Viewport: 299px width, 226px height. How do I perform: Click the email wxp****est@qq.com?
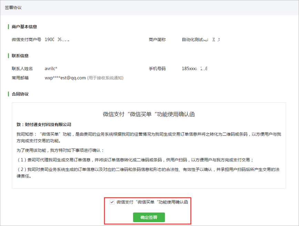tap(65, 78)
